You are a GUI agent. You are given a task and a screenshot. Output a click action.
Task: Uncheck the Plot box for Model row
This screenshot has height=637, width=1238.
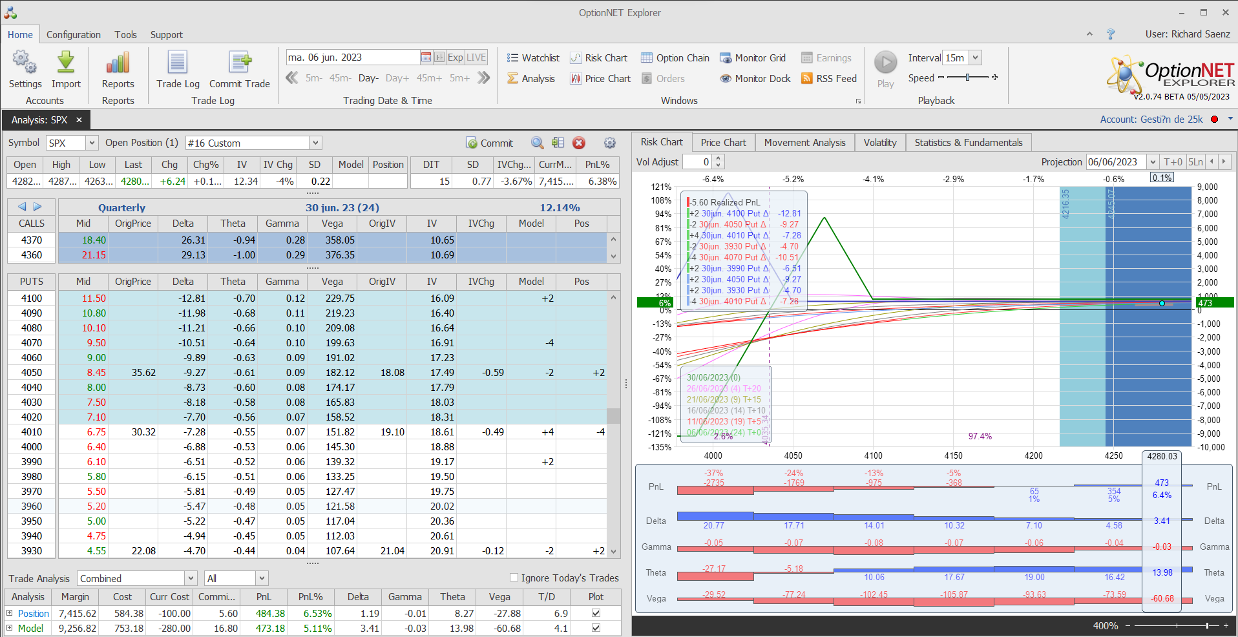click(x=596, y=628)
